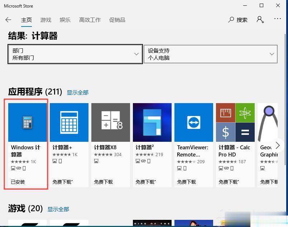288x227 pixels.
Task: Open the three-dot more menu
Action: point(277,19)
